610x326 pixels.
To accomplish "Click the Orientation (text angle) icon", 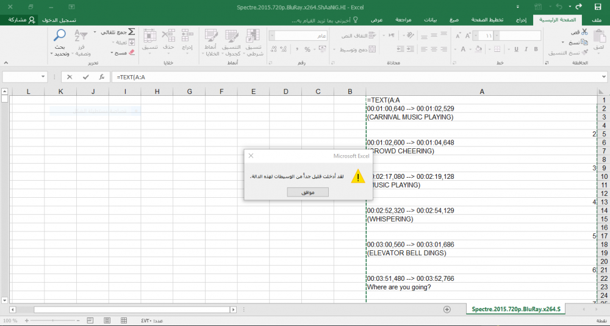I will pyautogui.click(x=411, y=35).
